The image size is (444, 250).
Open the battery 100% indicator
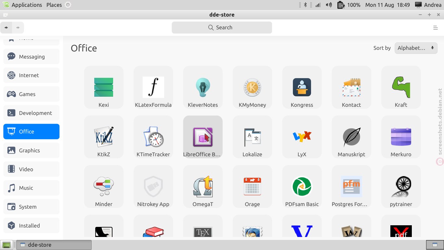click(349, 5)
